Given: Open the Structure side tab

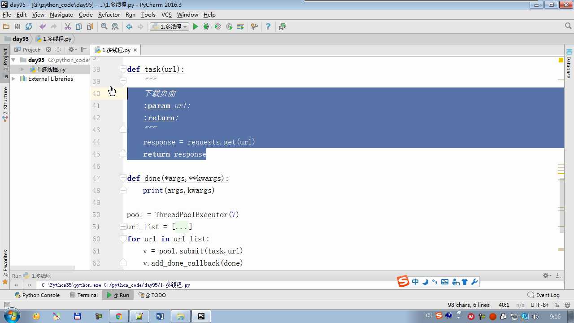Looking at the screenshot, I should pos(5,104).
